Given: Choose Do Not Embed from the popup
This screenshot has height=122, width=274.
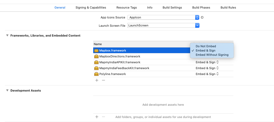Looking at the screenshot, I should pos(206,46).
